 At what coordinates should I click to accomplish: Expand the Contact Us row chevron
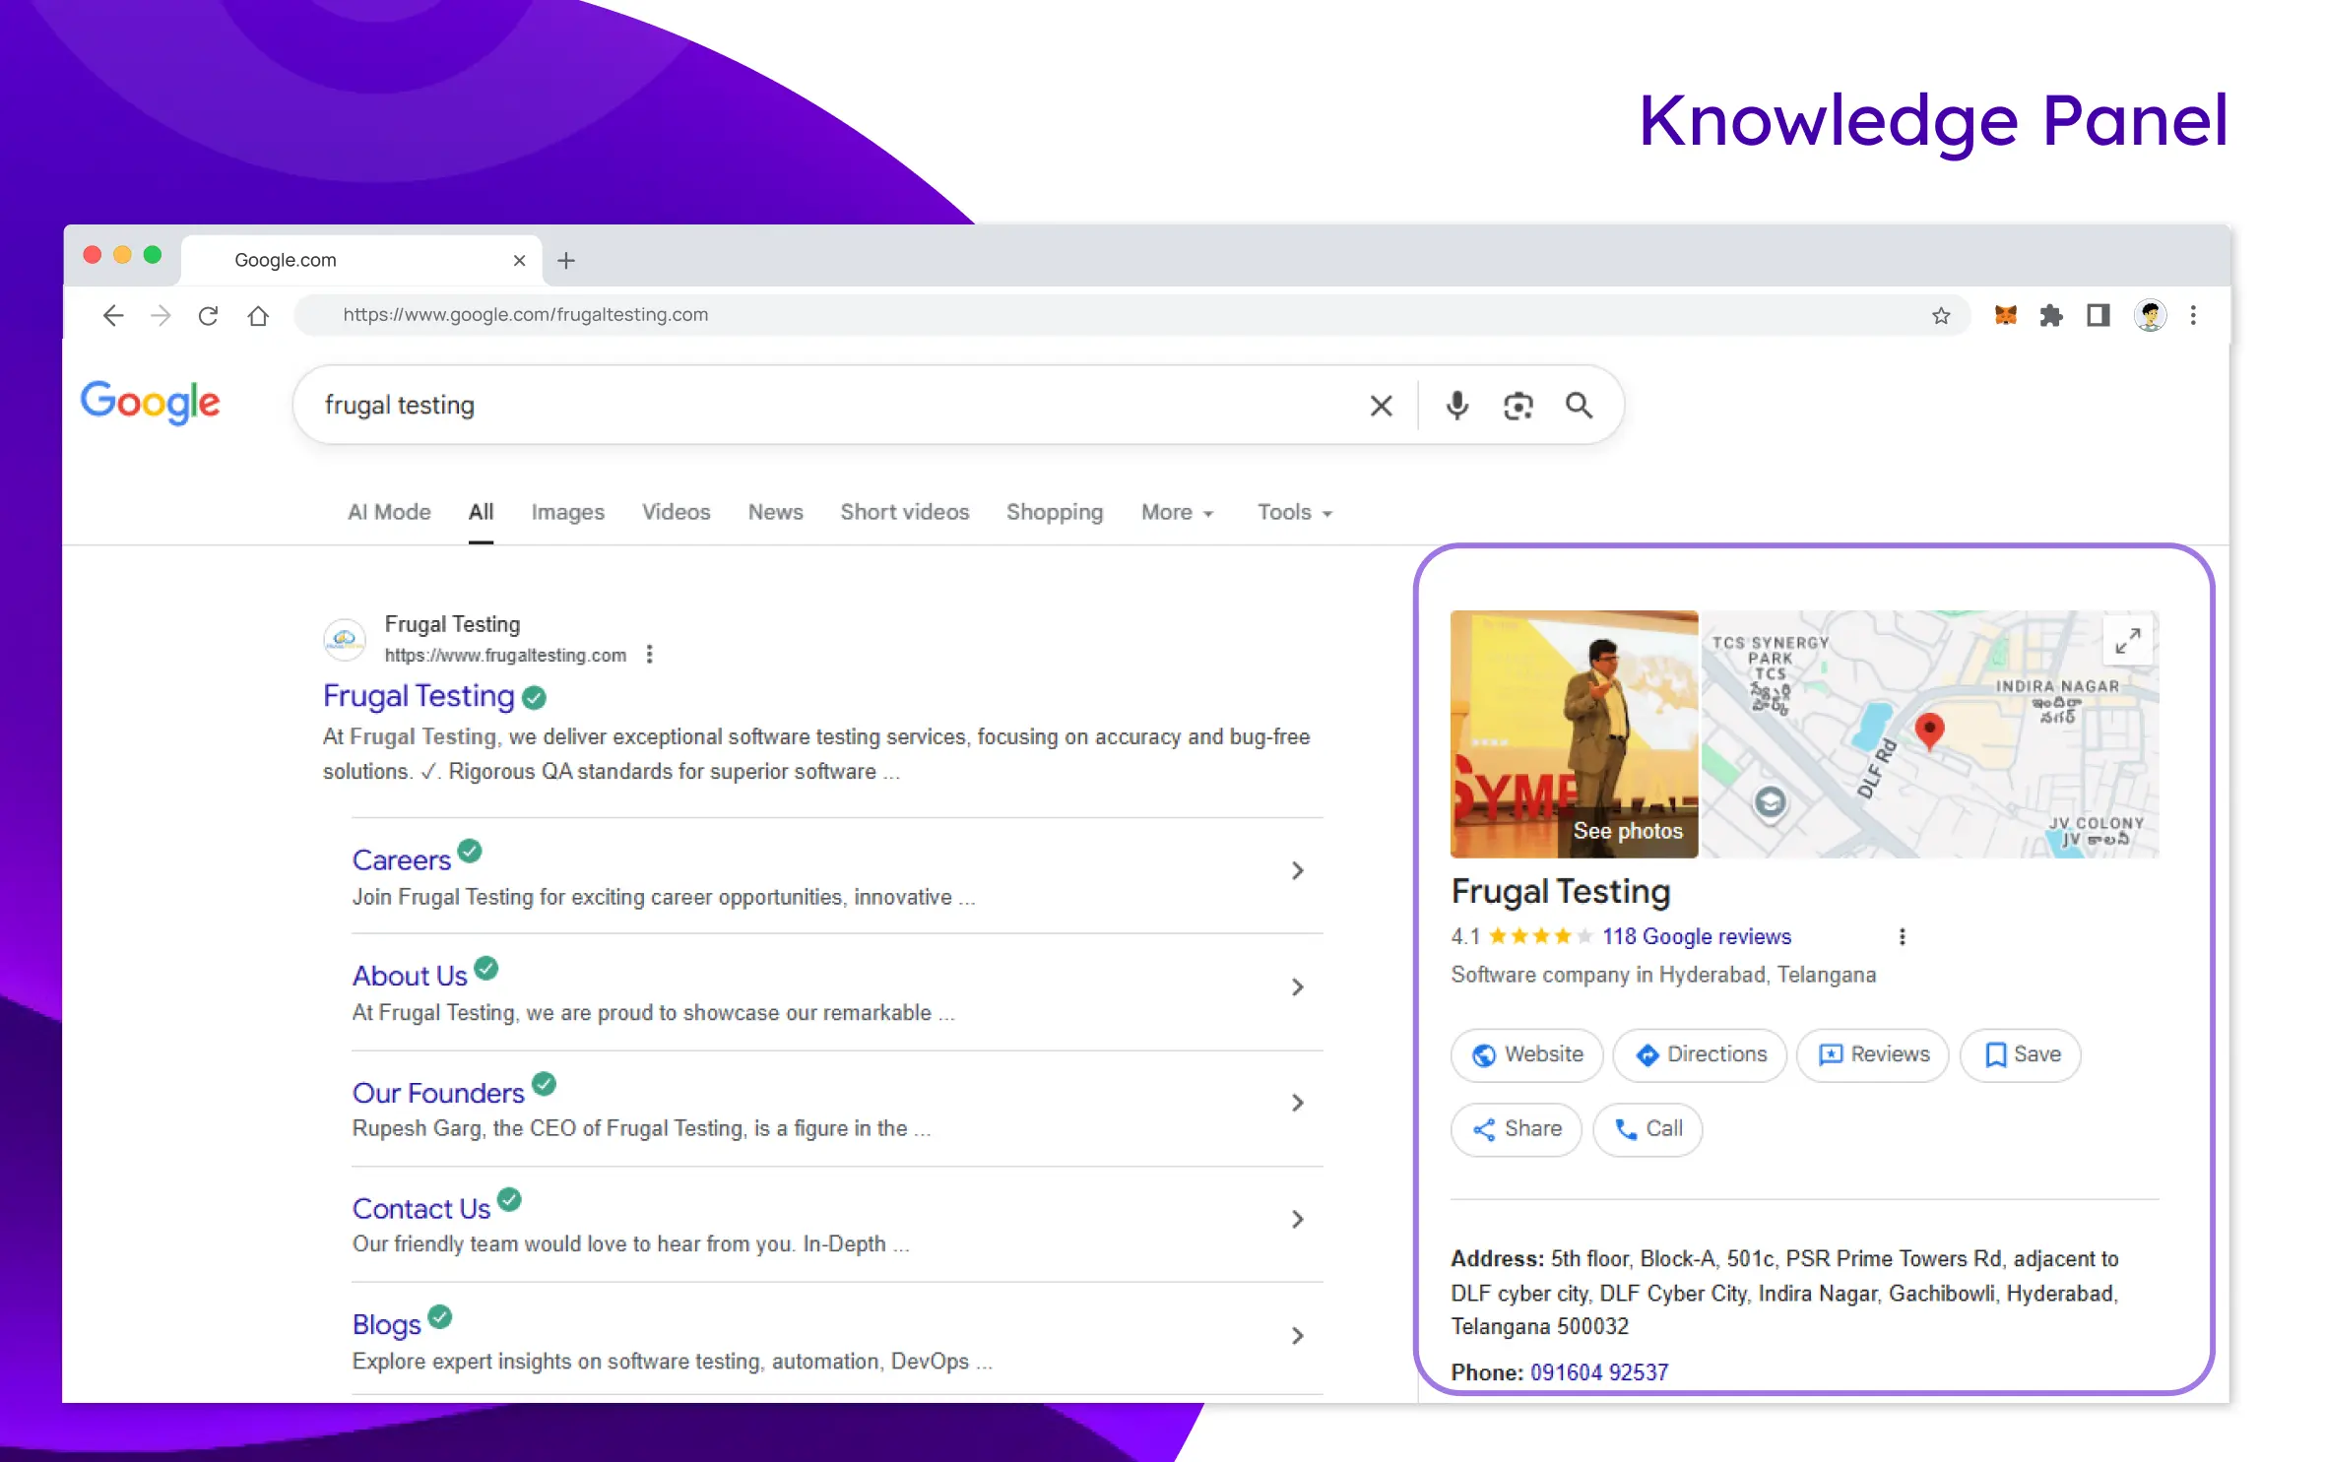(x=1297, y=1219)
